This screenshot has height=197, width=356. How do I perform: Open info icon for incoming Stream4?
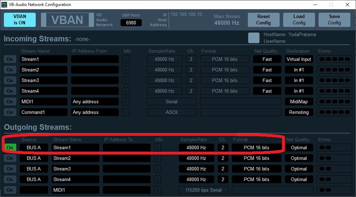[126, 91]
